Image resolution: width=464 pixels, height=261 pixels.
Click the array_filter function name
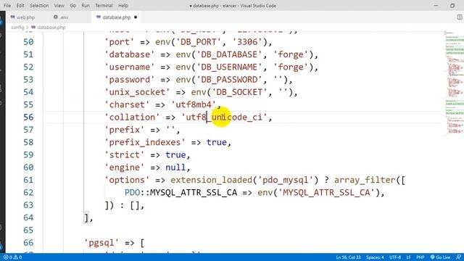point(365,180)
